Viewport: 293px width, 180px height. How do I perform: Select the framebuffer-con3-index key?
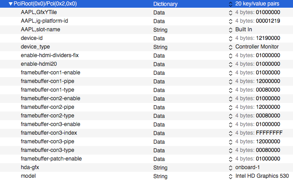(49, 133)
